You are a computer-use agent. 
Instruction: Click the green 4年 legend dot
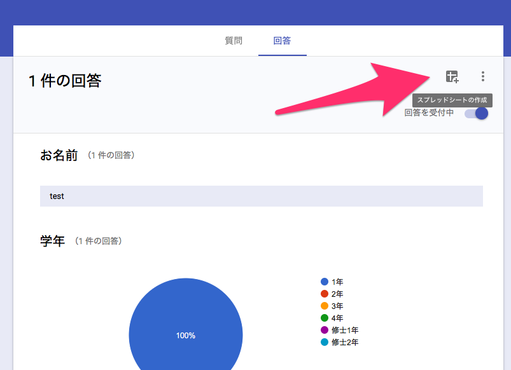tap(324, 318)
